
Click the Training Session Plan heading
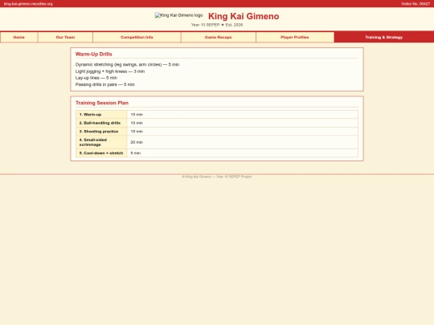tap(102, 103)
